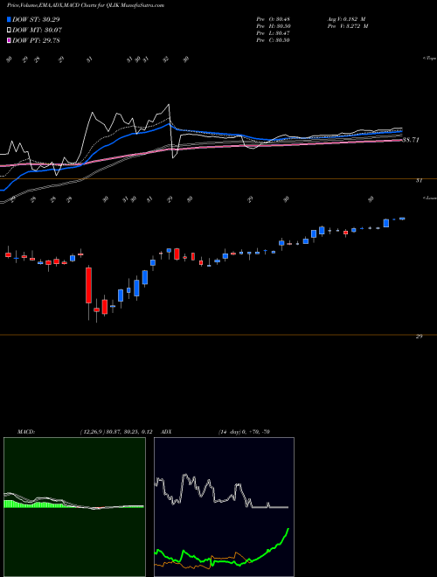Click the blue DOW ST legend swatch
Image resolution: width=437 pixels, height=577 pixels.
tap(10, 19)
